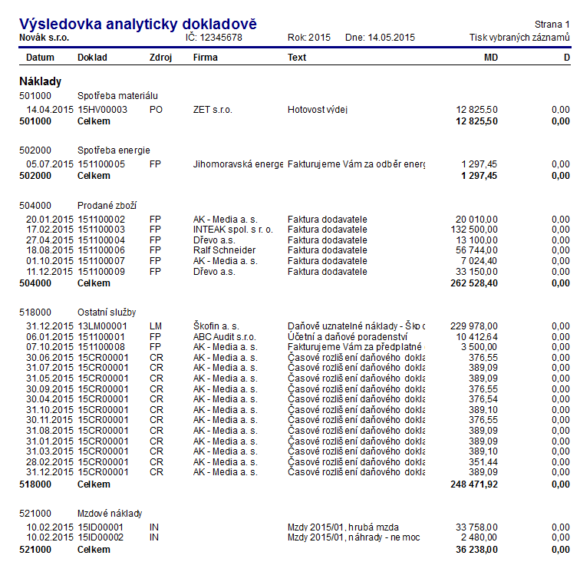Viewport: 580px width, 562px height.
Task: Select the Náklady section heading
Action: (40, 81)
